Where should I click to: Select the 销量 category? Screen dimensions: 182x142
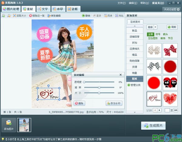pos(135,73)
